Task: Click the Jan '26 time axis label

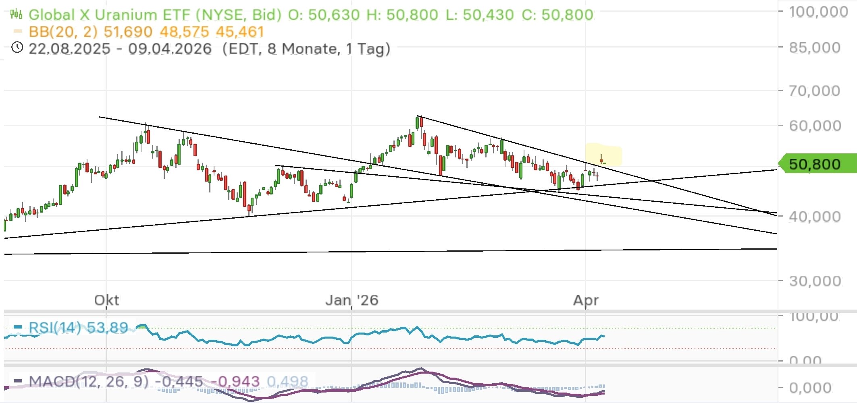Action: tap(352, 300)
